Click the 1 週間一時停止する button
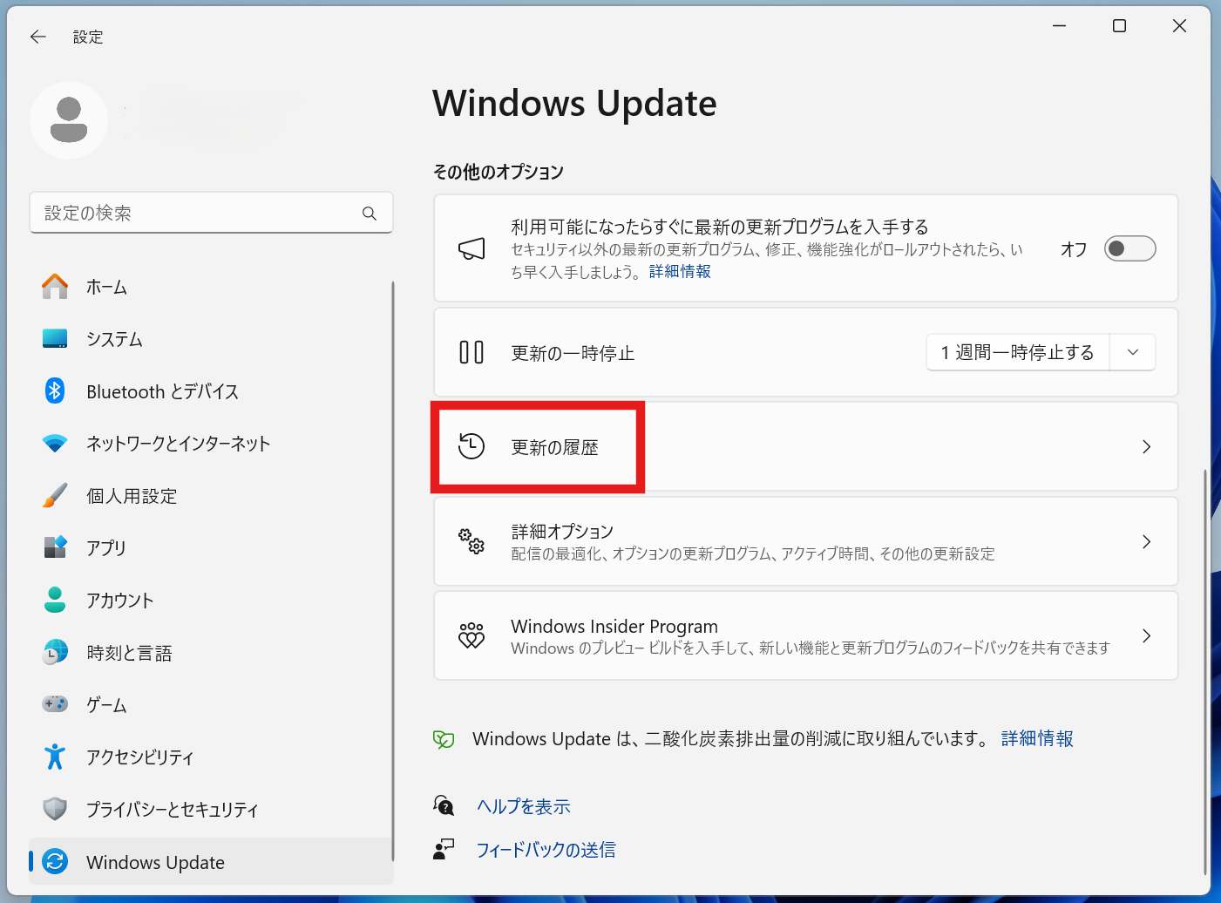Screen dimensions: 1221x903 pyautogui.click(x=1018, y=352)
